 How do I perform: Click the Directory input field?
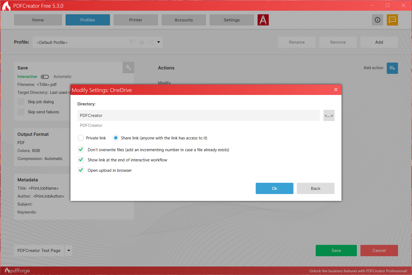click(x=199, y=116)
